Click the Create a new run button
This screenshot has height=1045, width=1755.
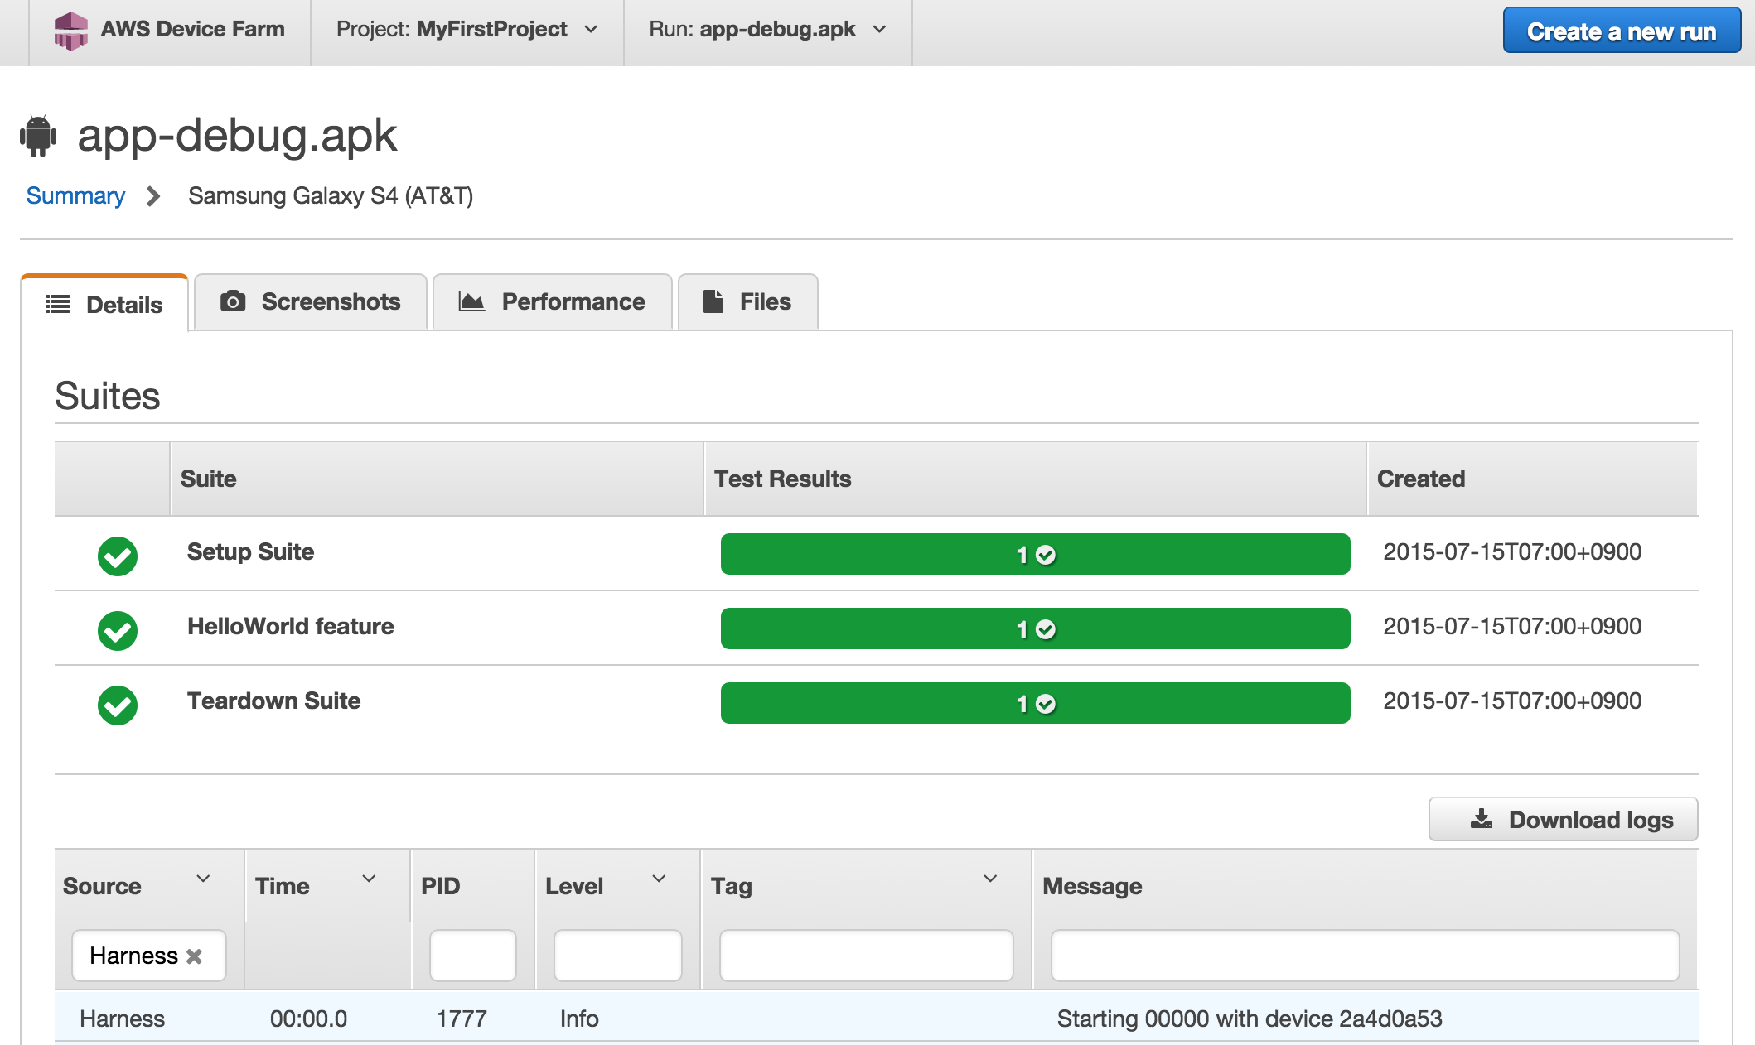(1621, 31)
